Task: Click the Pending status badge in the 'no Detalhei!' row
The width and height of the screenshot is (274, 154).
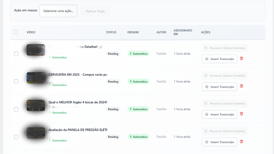Action: (x=113, y=54)
